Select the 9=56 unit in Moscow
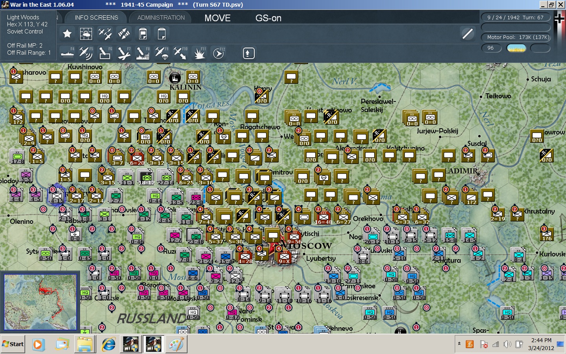The width and height of the screenshot is (566, 354). (294, 236)
